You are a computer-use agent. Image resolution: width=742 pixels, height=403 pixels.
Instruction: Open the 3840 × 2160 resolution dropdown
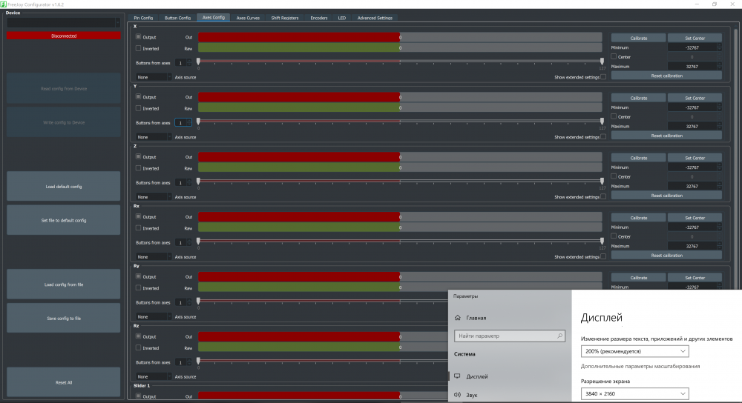[634, 393]
